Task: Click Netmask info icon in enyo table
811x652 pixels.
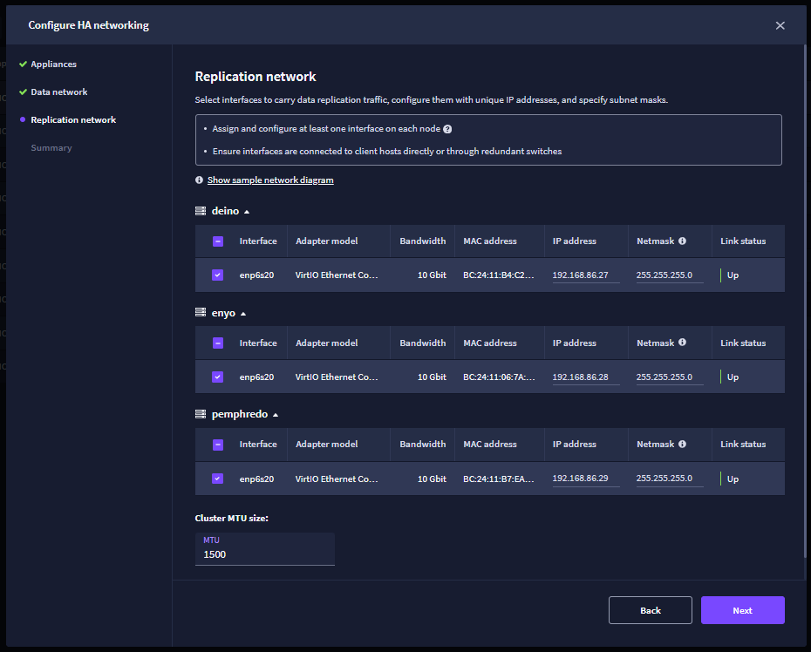Action: (x=682, y=343)
